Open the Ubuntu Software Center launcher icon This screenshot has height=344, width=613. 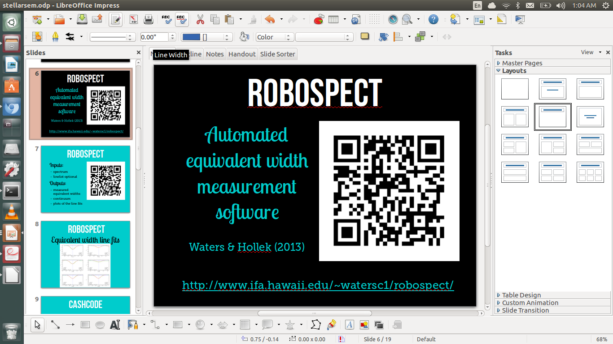click(x=12, y=85)
